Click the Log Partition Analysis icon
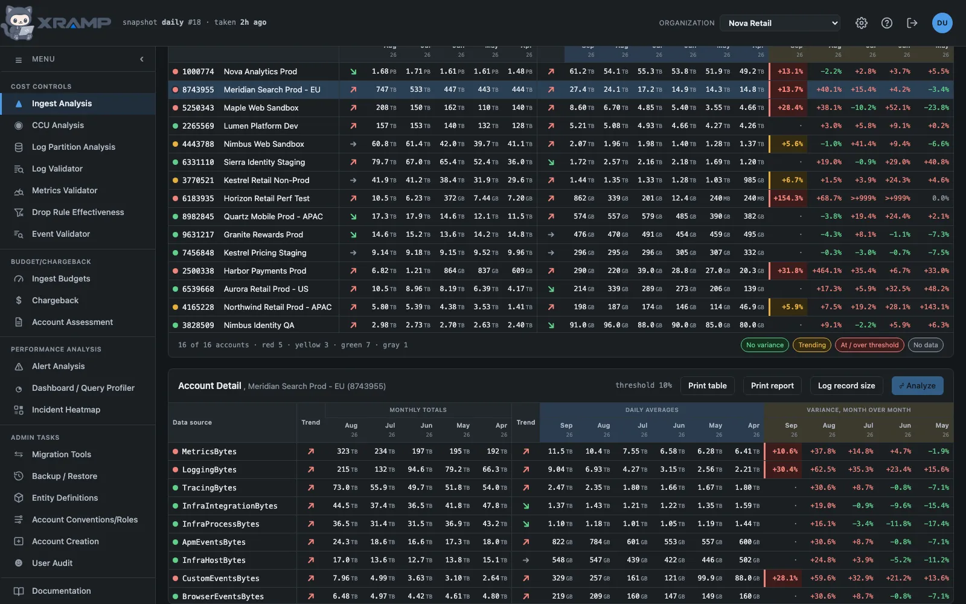Image resolution: width=966 pixels, height=604 pixels. (19, 147)
